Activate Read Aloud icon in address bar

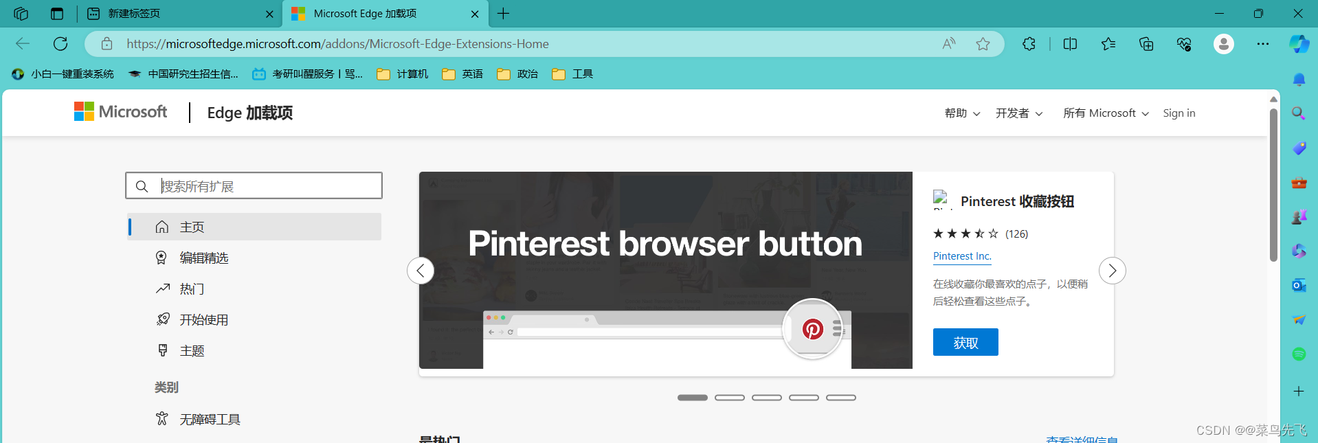coord(949,44)
